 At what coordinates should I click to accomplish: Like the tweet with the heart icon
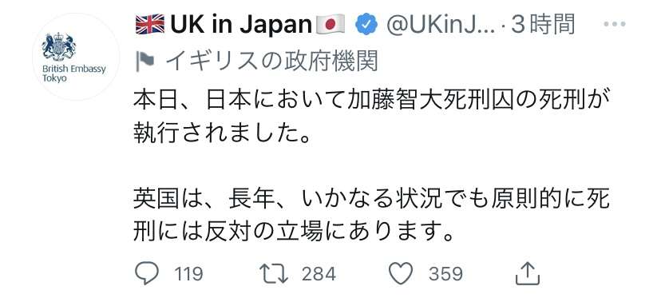point(401,273)
